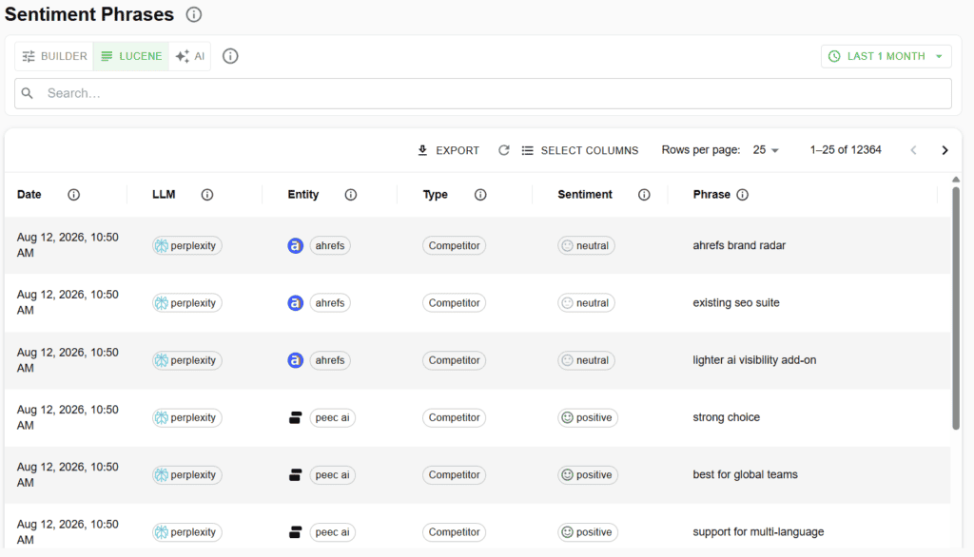Click the phrase 'support for multi-language'
Screen dimensions: 974x557
pyautogui.click(x=758, y=532)
